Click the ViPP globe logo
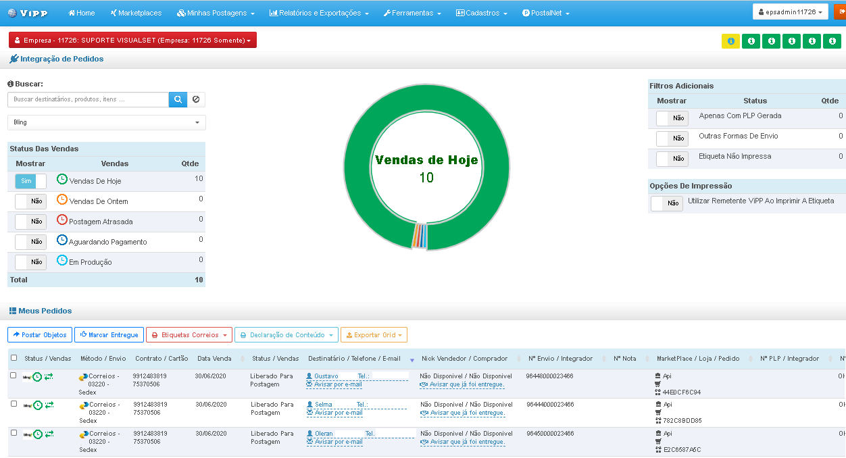 (12, 13)
